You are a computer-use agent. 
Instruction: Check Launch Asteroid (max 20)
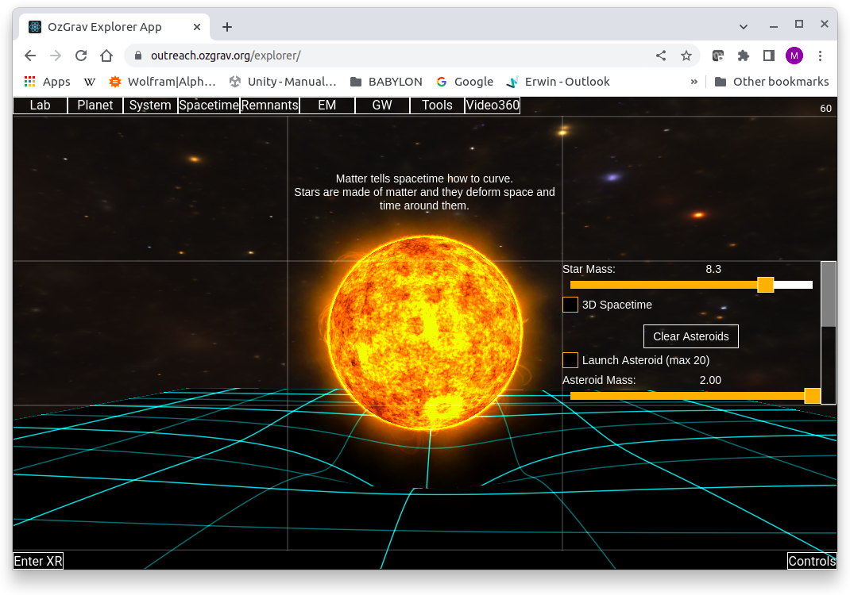(570, 360)
